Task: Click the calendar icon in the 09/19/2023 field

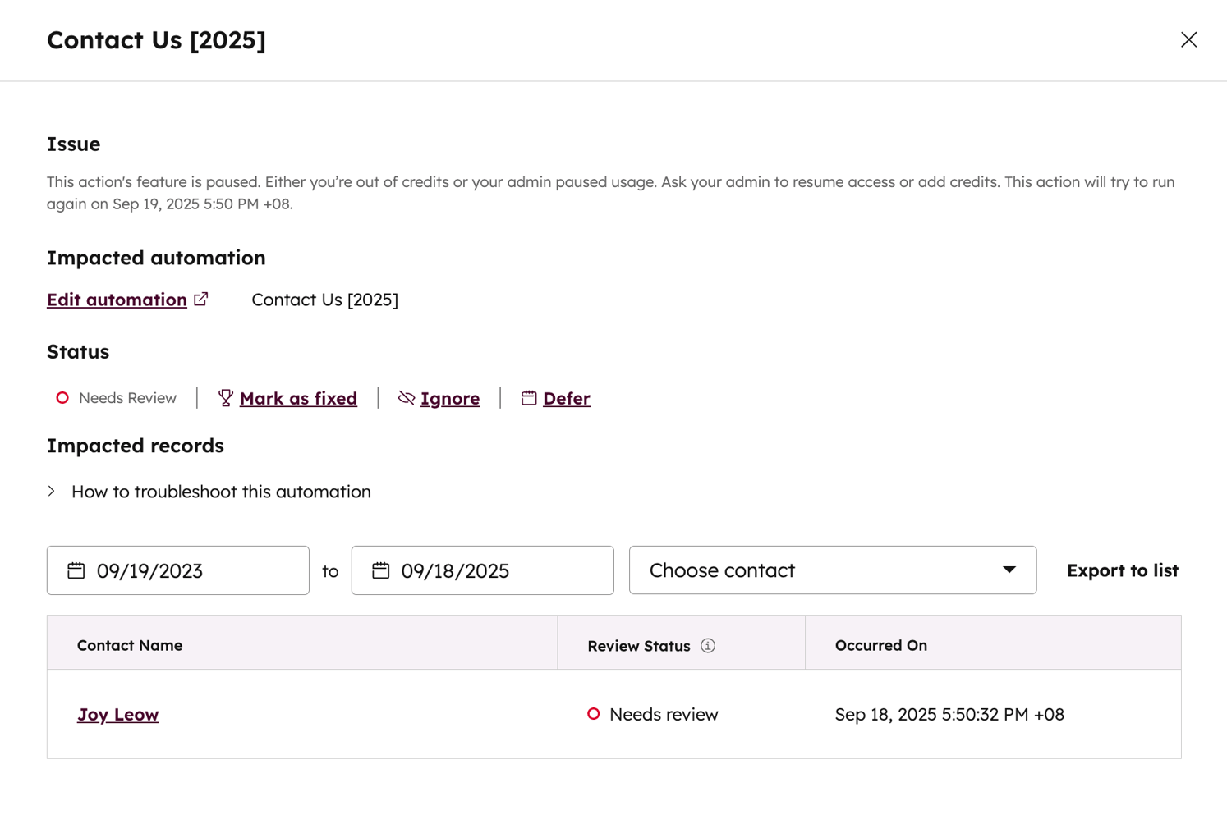Action: (76, 570)
